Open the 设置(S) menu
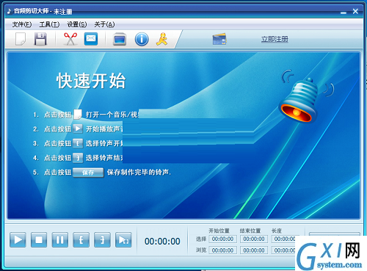Viewport: 367px width, 271px height. click(x=77, y=24)
